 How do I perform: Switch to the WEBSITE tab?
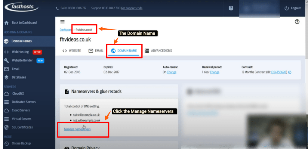(x=72, y=51)
